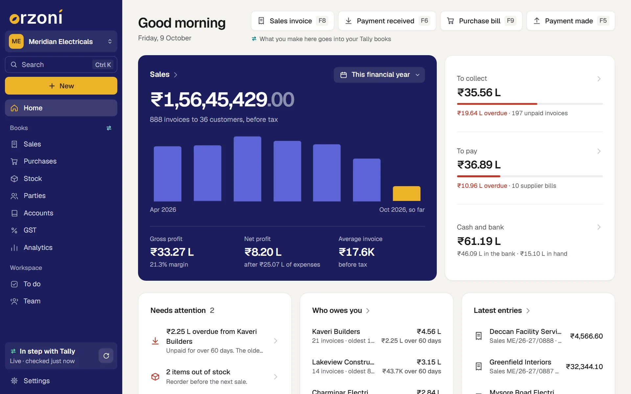Open the Latest entries chevron

click(x=528, y=311)
